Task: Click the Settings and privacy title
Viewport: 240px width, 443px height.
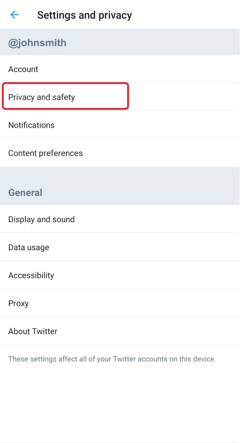Action: [x=84, y=15]
